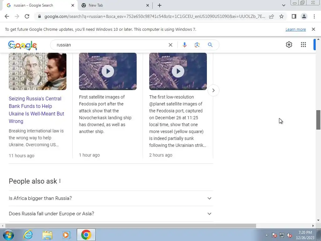Show hidden system tray icons
This screenshot has width=321, height=241.
[266, 235]
